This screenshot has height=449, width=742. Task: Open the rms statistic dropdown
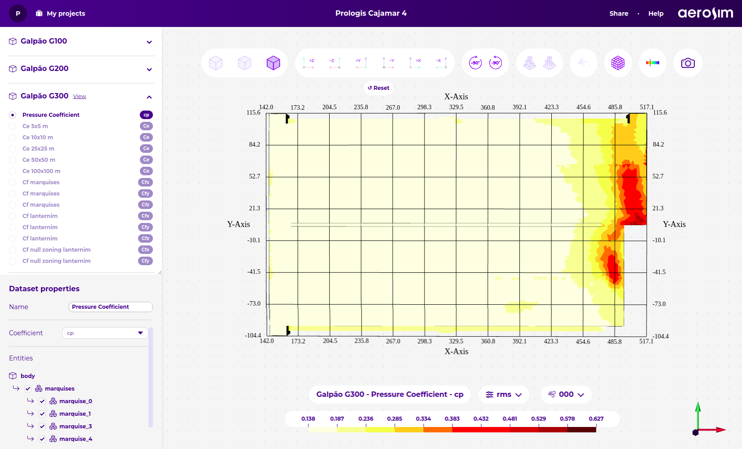click(504, 395)
